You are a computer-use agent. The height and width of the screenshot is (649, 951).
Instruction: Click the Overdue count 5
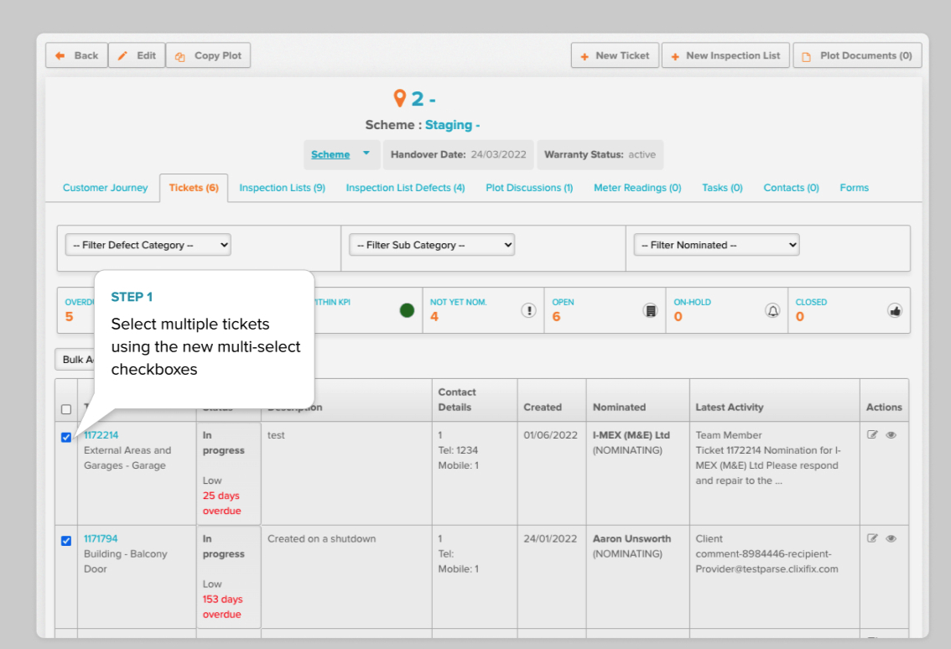click(69, 317)
